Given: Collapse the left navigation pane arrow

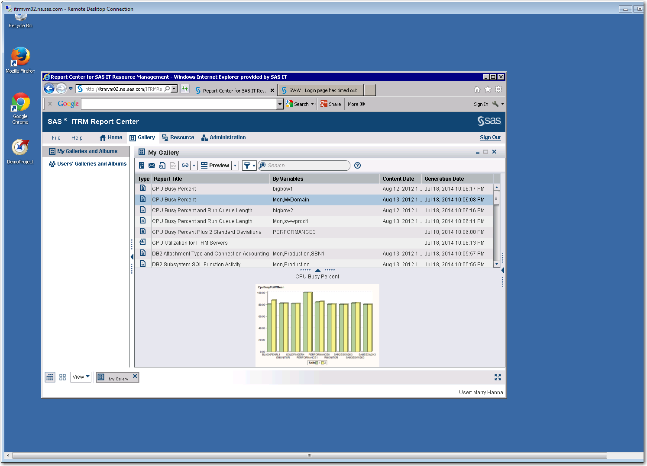Looking at the screenshot, I should tap(132, 257).
